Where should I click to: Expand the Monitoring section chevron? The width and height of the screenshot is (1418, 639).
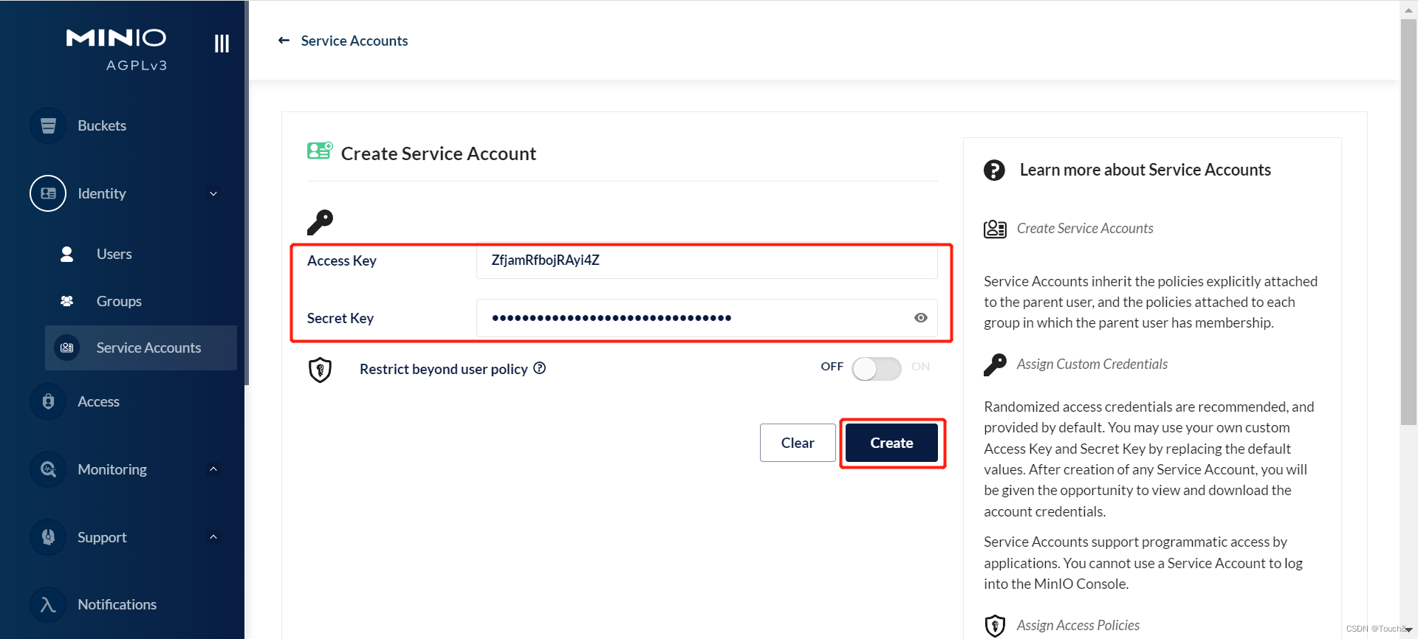213,469
